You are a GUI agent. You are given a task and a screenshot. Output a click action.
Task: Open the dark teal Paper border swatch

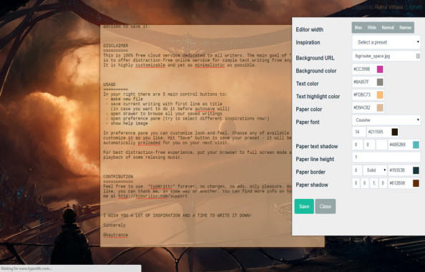pyautogui.click(x=416, y=170)
